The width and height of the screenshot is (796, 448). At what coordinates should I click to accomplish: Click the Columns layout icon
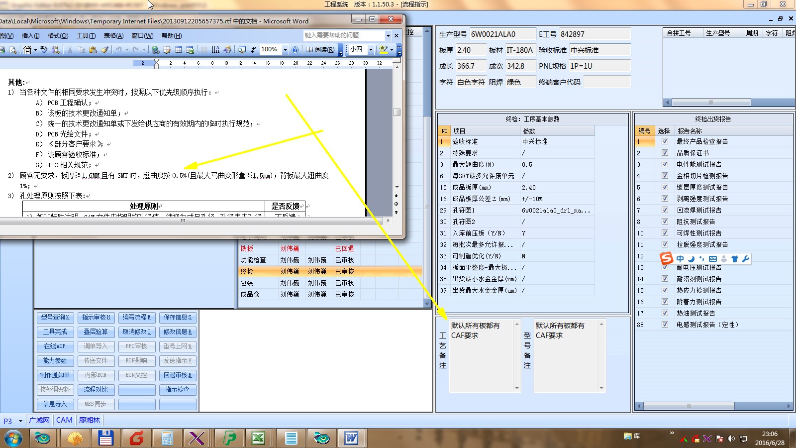click(204, 50)
